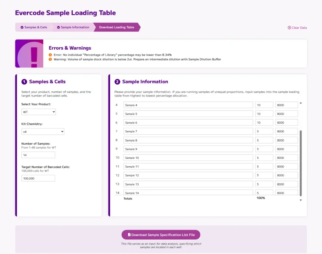Click the Clear Data link
322x254 pixels.
(298, 28)
